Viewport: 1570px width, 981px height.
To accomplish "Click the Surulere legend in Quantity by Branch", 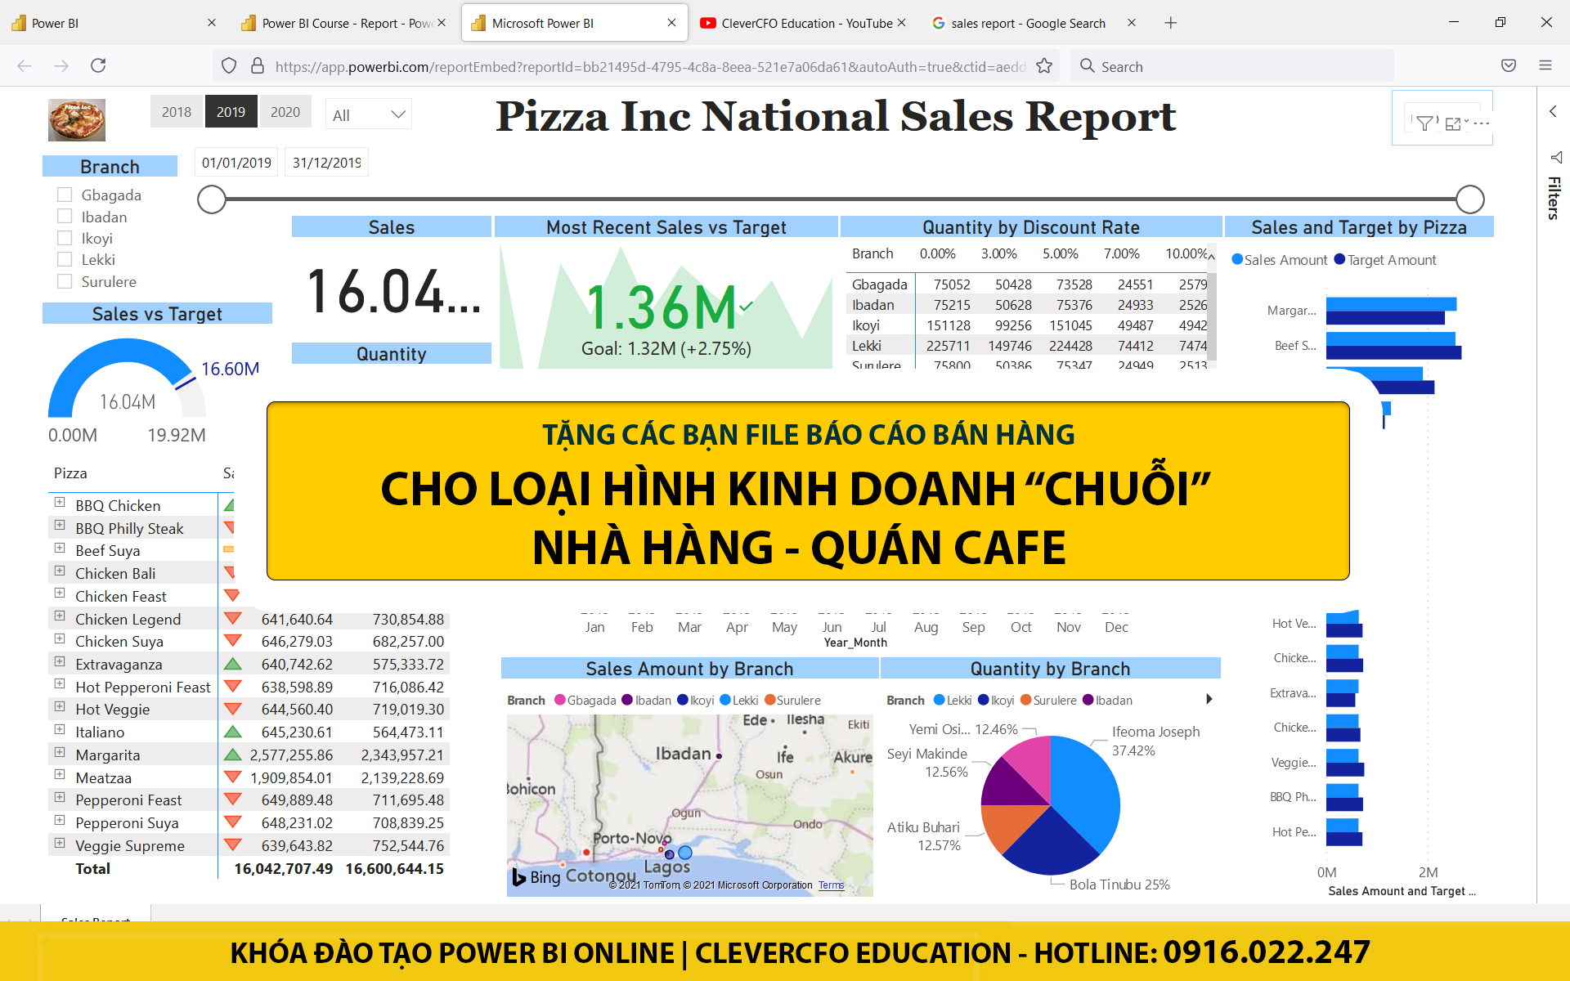I will (1048, 701).
